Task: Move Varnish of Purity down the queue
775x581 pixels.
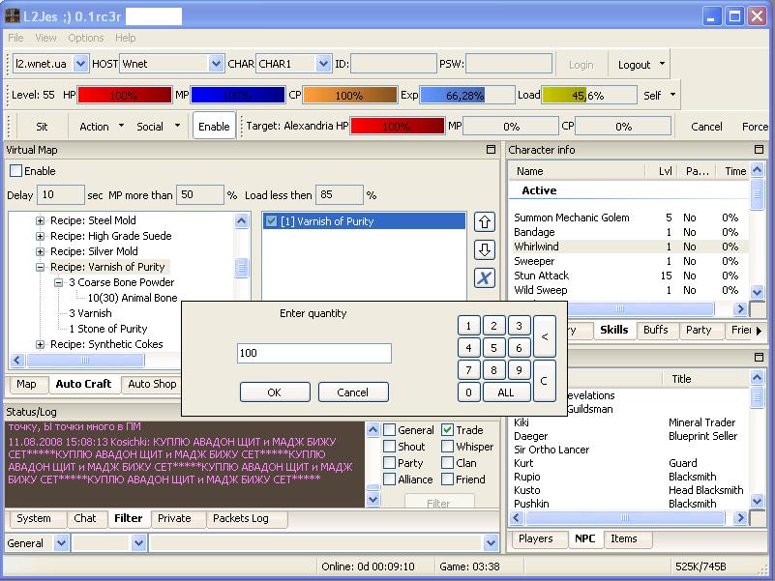Action: click(484, 250)
